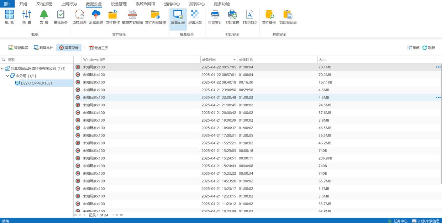Select the 屏幕水印 icon
This screenshot has height=223, width=442.
tap(195, 17)
